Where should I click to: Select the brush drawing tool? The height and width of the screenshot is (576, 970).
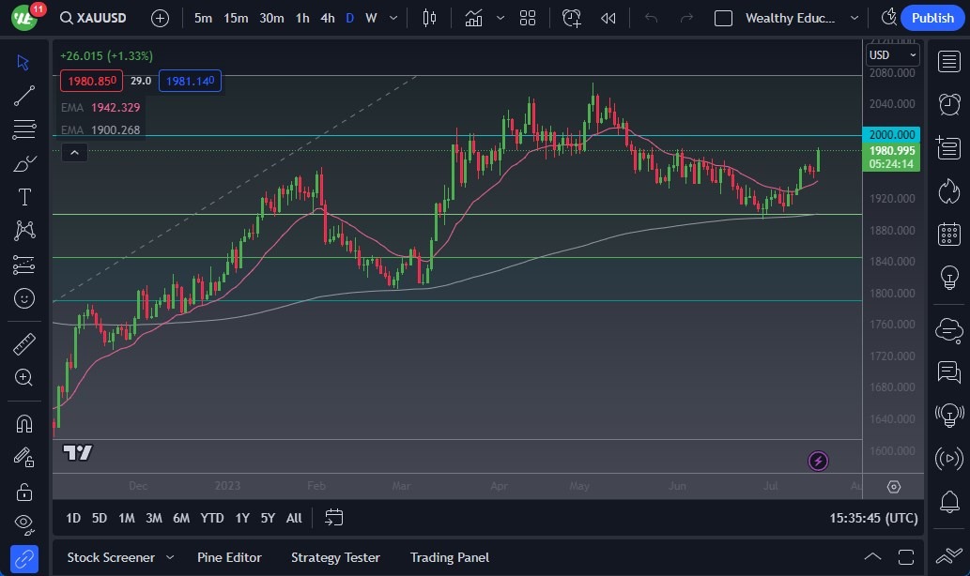(x=24, y=163)
